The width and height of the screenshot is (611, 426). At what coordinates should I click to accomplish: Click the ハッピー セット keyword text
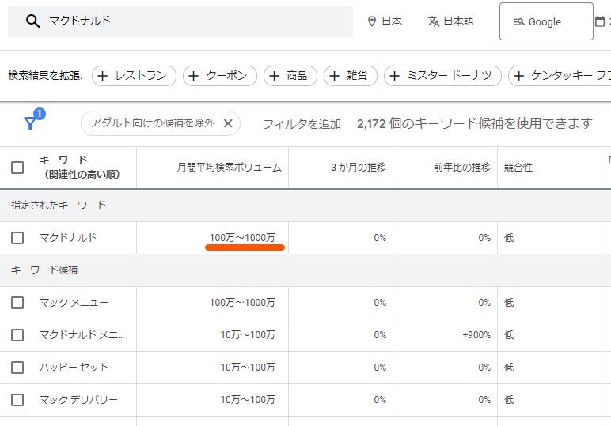[74, 368]
